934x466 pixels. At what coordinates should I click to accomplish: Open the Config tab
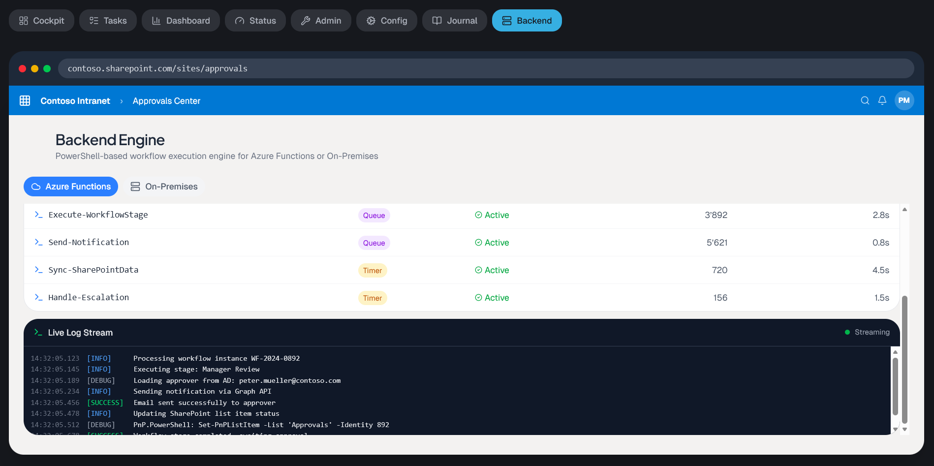[386, 20]
